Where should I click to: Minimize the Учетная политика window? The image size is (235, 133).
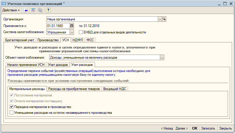pyautogui.click(x=219, y=4)
